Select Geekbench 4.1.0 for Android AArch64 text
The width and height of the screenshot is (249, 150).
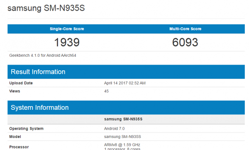click(43, 56)
